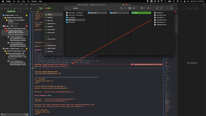
Task: Go forward in Finder window
Action: coord(70,8)
